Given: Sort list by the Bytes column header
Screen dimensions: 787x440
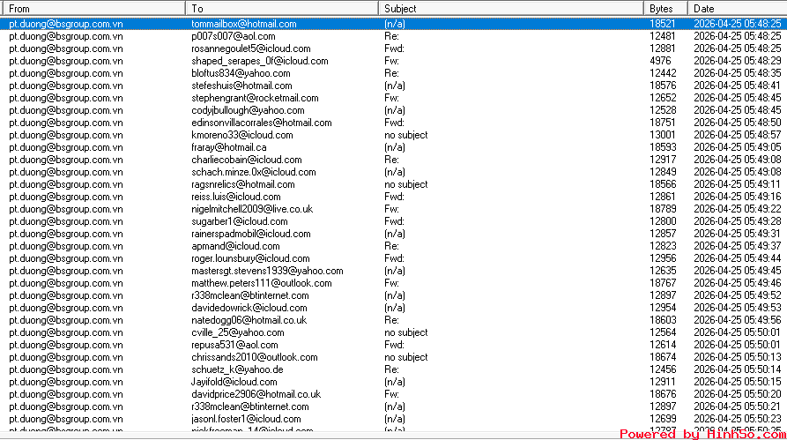Looking at the screenshot, I should [x=665, y=9].
